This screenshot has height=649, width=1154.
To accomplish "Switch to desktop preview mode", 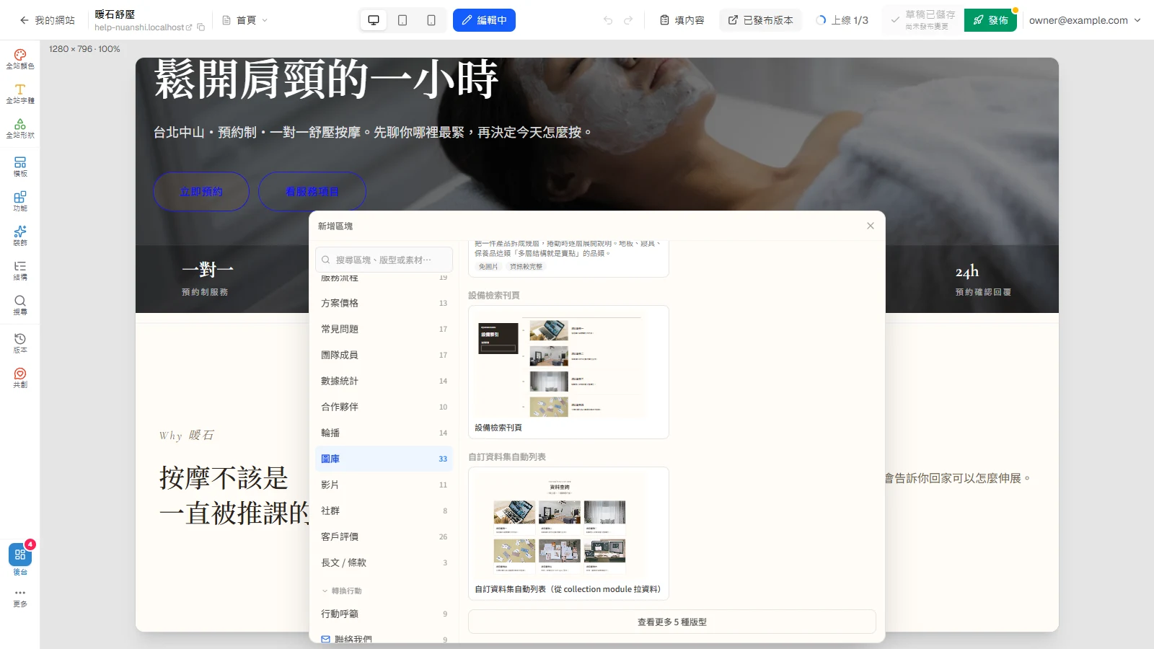I will coord(374,20).
